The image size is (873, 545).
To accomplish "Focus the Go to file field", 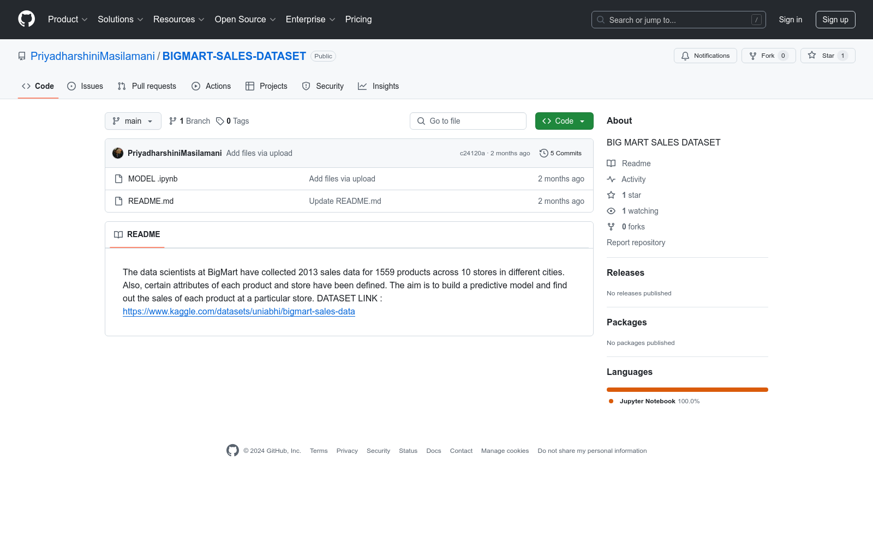I will click(468, 121).
